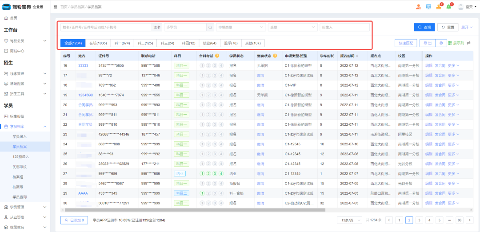Click the gear icon beside 导出
This screenshot has width=480, height=232.
point(440,43)
